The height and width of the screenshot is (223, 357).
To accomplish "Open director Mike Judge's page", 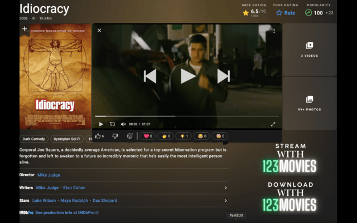I will coord(49,174).
